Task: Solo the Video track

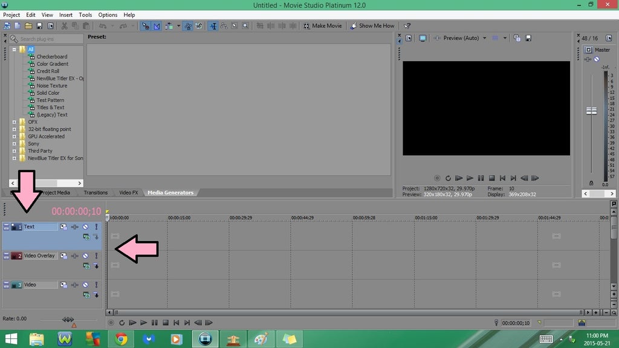Action: 96,285
